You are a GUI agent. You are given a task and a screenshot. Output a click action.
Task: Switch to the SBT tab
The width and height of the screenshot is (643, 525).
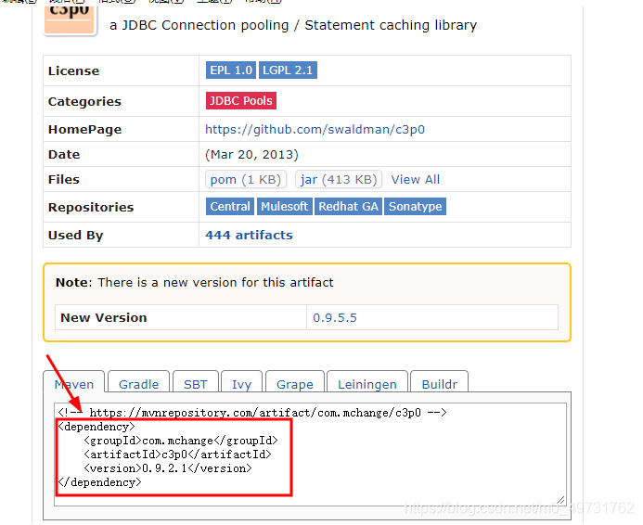(196, 382)
